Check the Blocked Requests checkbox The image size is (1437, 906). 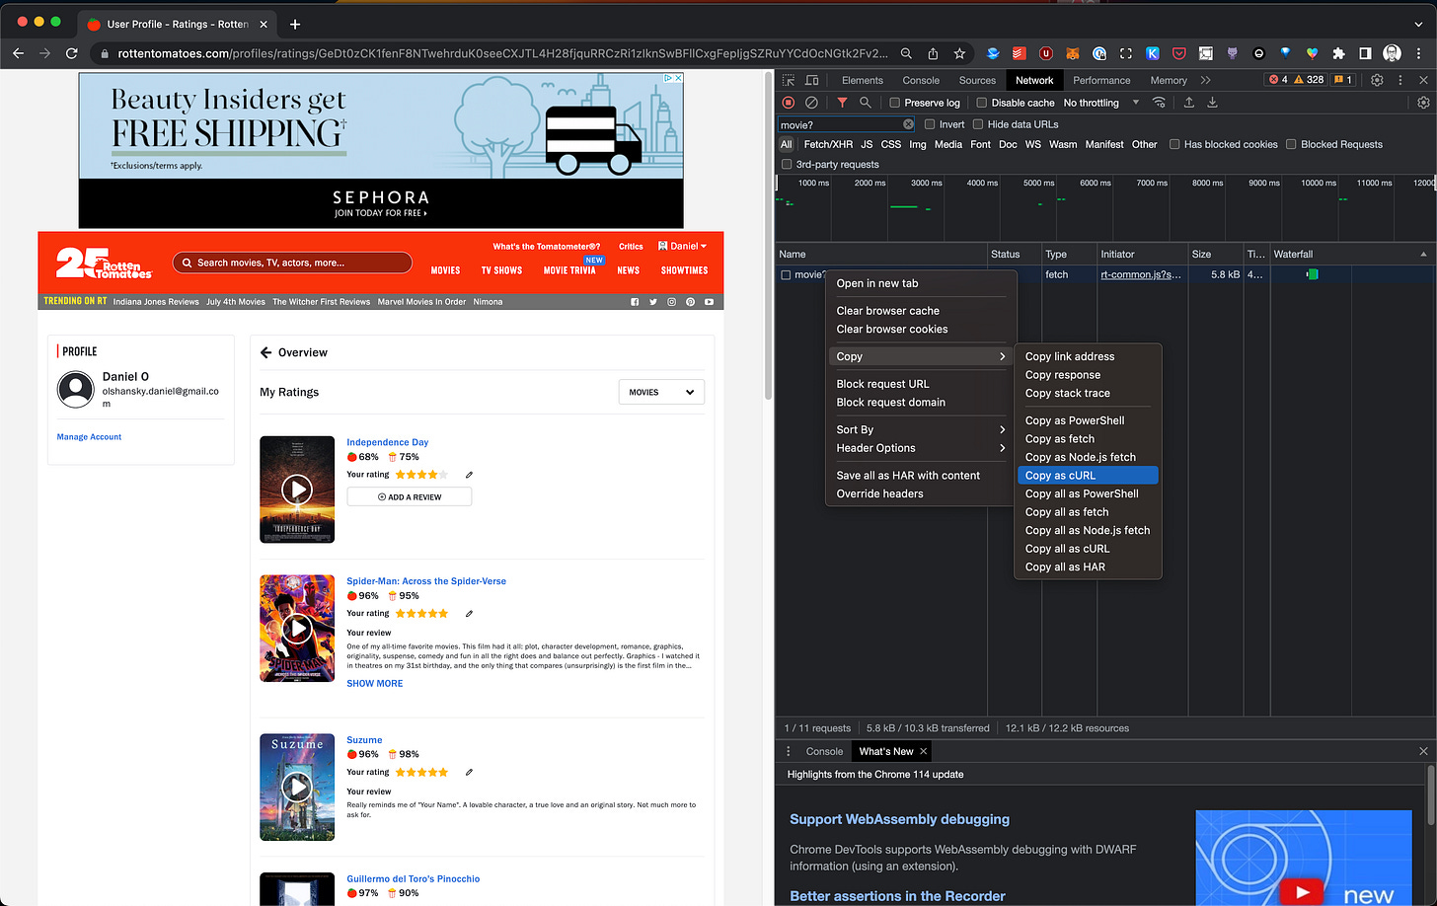click(x=1291, y=144)
